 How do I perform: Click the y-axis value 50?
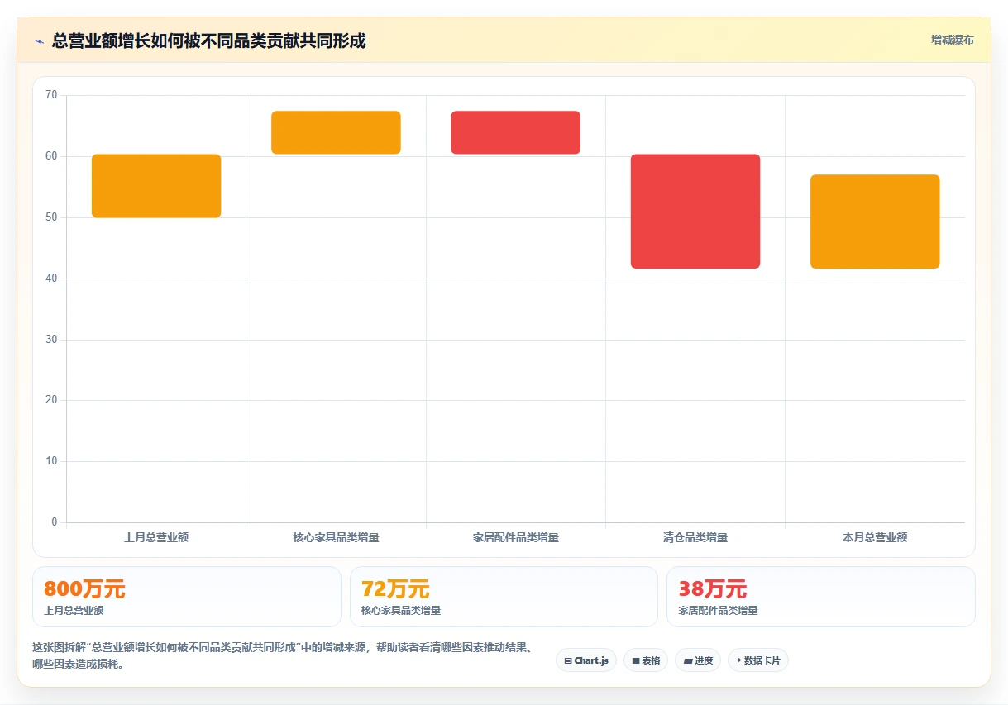pos(51,217)
